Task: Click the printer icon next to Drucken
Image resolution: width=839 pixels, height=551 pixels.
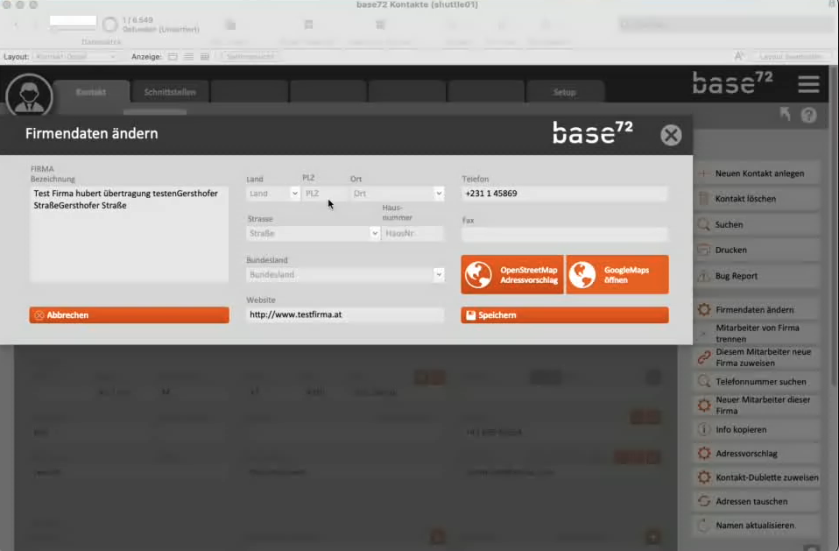Action: [x=703, y=251]
